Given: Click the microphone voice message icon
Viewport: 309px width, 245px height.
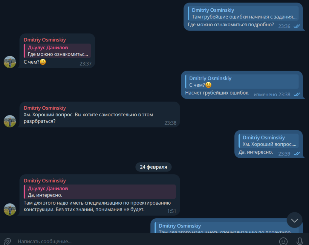Looking at the screenshot, I should pos(300,241).
